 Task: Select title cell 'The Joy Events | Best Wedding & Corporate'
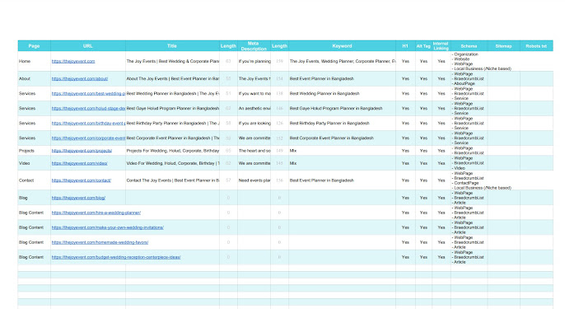pos(172,61)
